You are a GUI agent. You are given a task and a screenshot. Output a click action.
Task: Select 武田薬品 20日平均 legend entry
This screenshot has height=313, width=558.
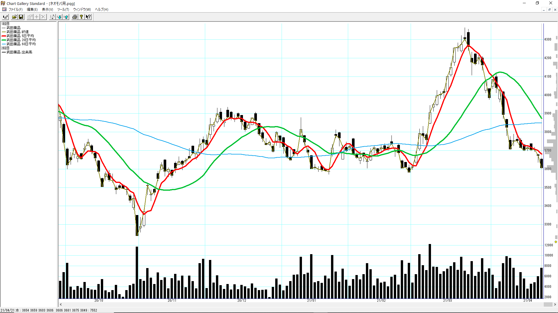(21, 40)
